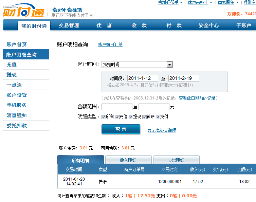
Task: Open the 起止时间 dropdown list
Action: [x=169, y=65]
